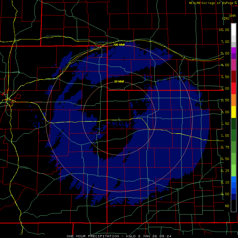Click the 1.00 legend value
Screen dimensions: 238x238
(x=225, y=136)
